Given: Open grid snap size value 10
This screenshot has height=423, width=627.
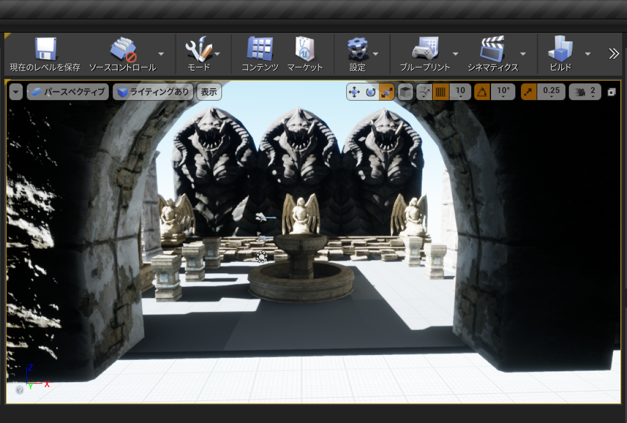Looking at the screenshot, I should [460, 92].
